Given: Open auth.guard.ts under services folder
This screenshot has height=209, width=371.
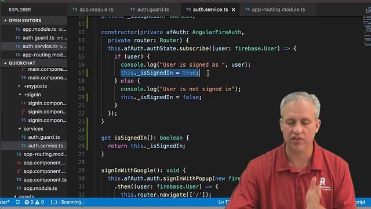Looking at the screenshot, I should tap(34, 137).
